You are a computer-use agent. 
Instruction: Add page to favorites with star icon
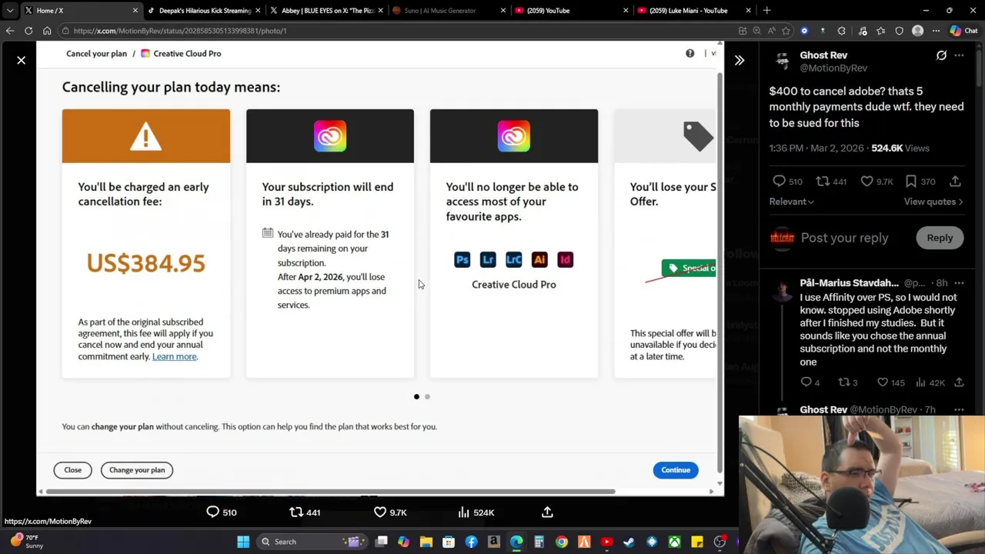click(786, 31)
